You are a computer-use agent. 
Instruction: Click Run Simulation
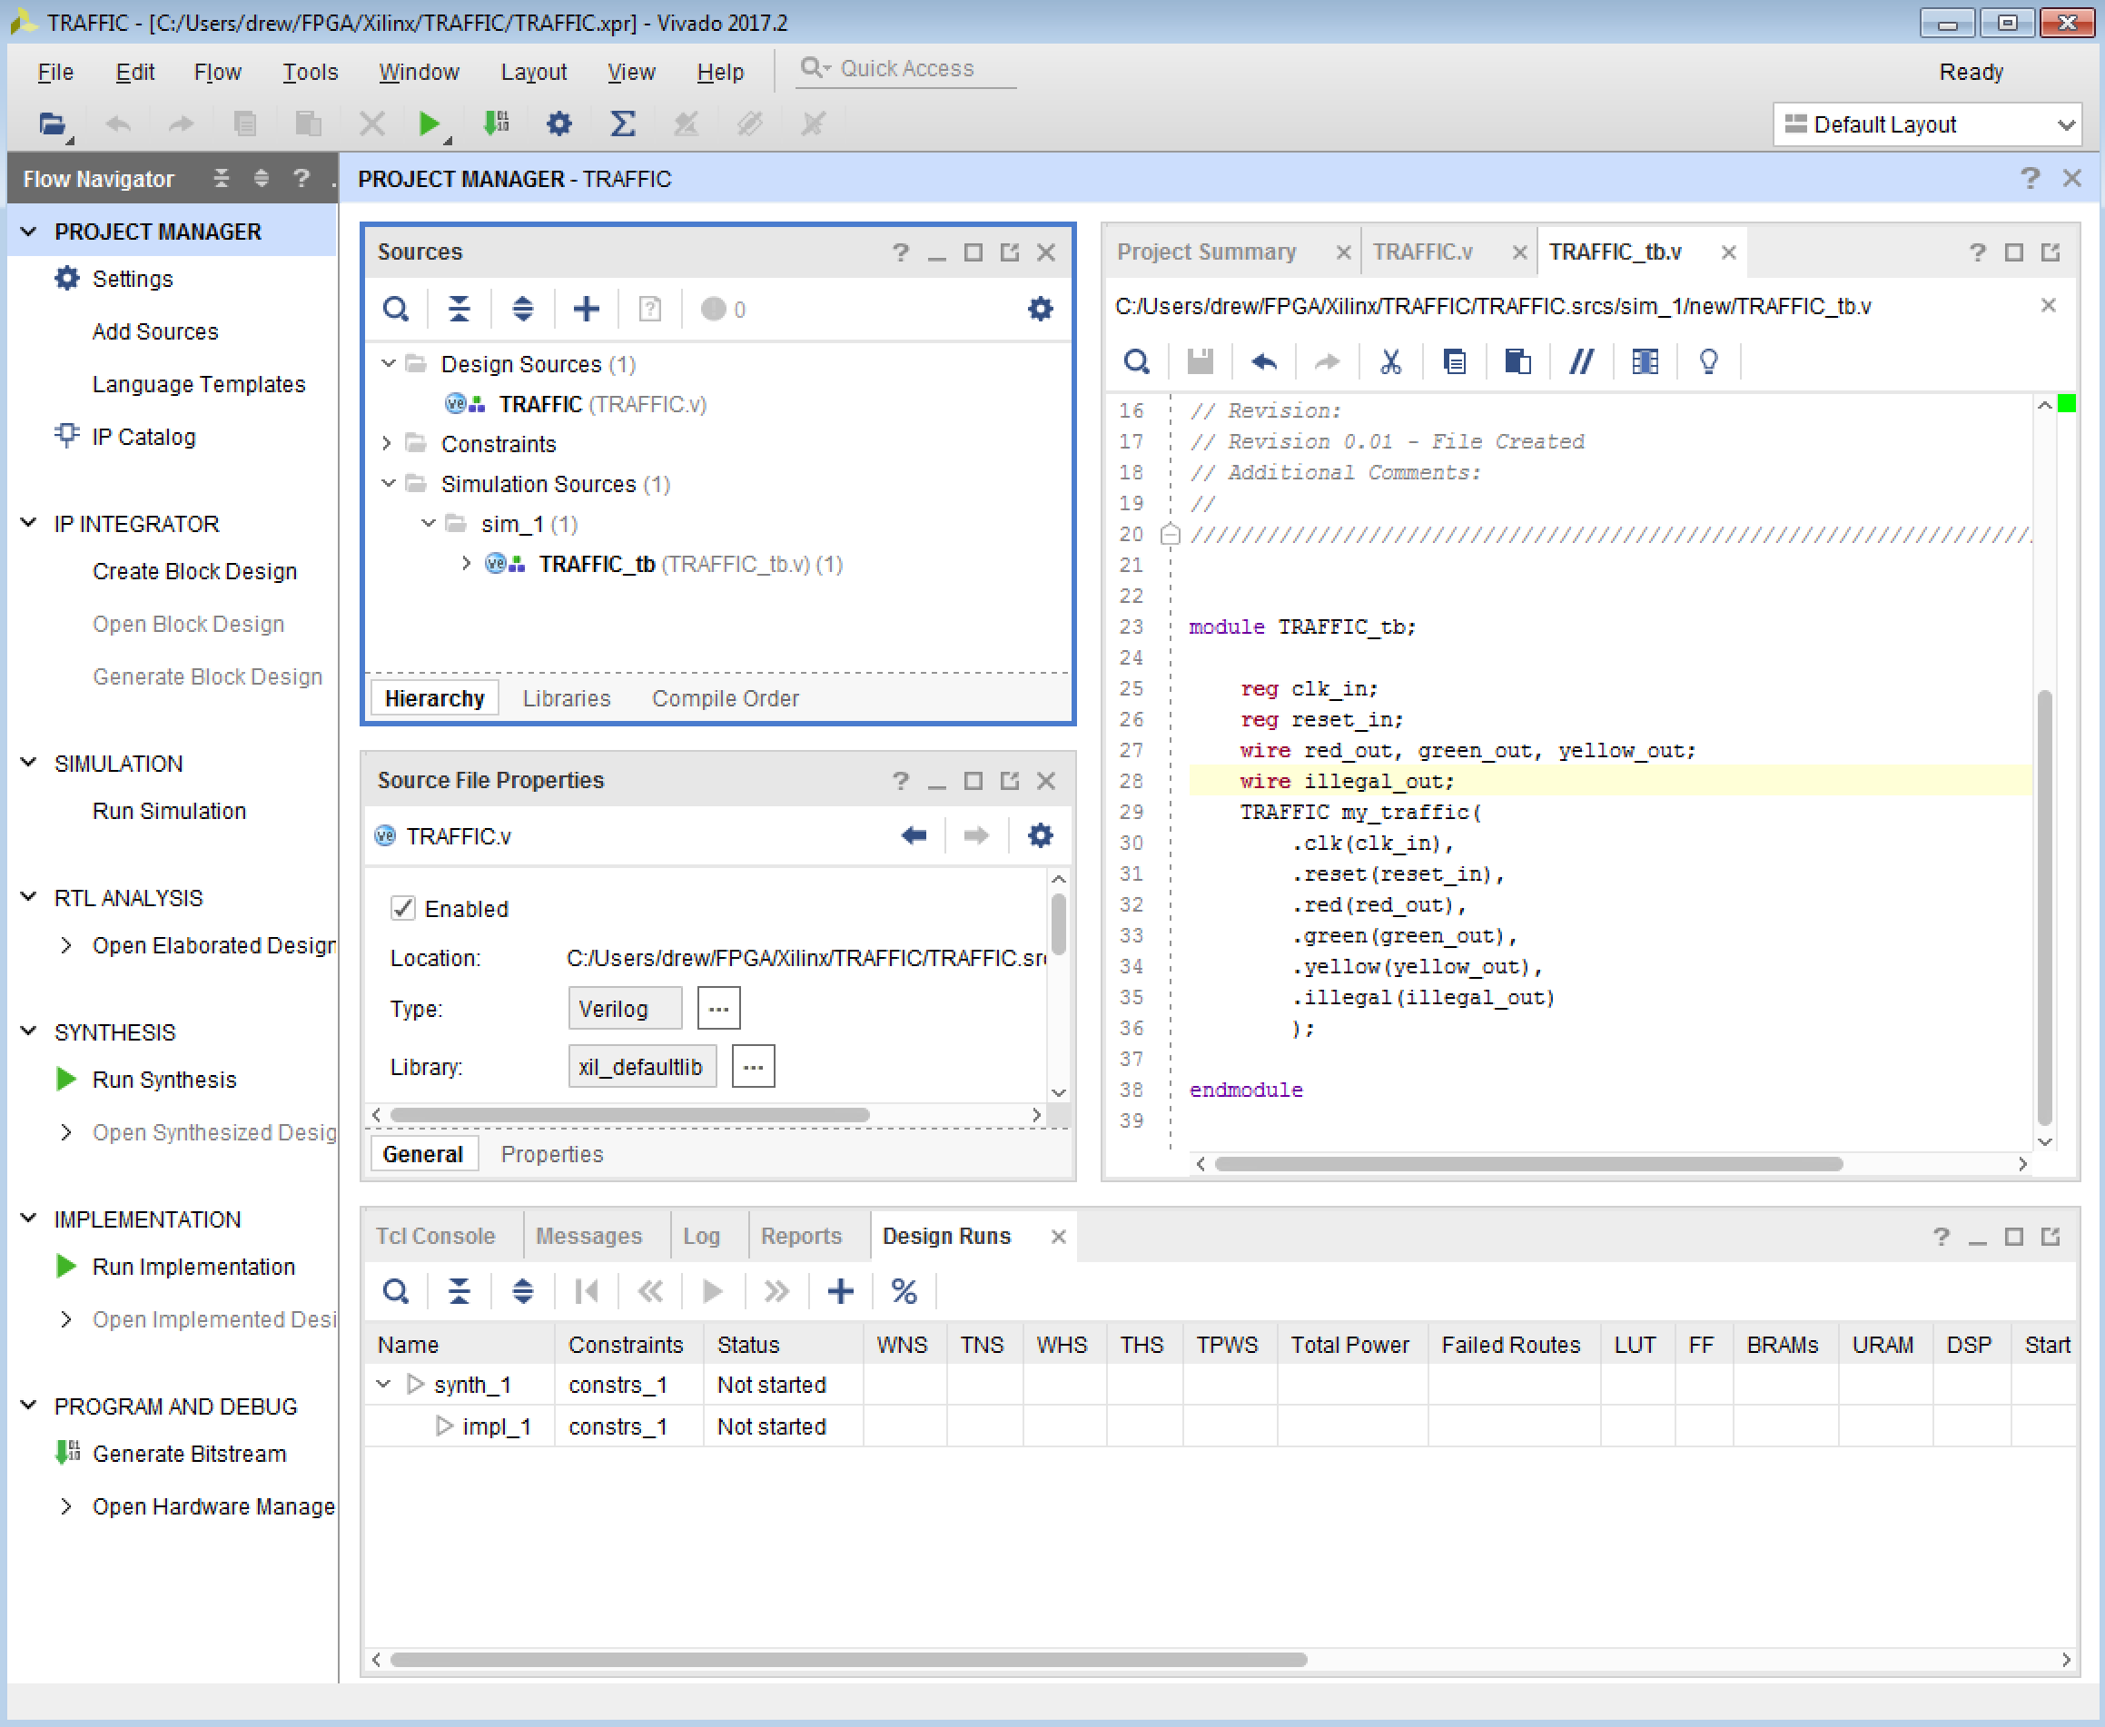point(169,811)
